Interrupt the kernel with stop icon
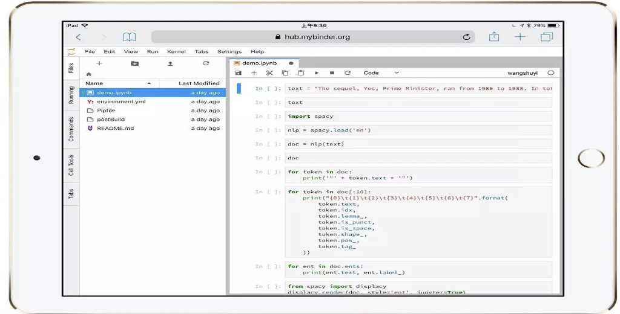The width and height of the screenshot is (620, 314). pos(332,73)
